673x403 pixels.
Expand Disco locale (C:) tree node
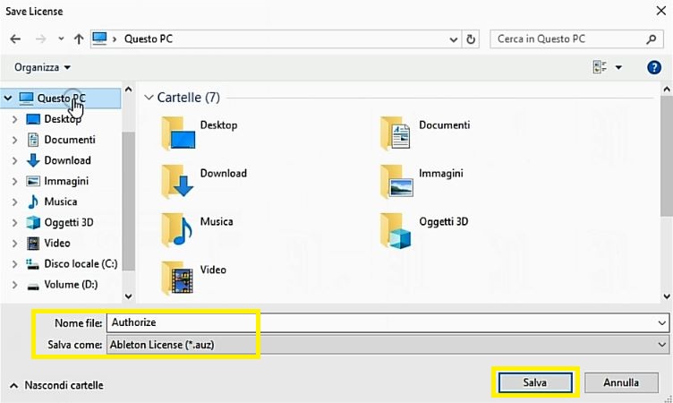pyautogui.click(x=14, y=263)
